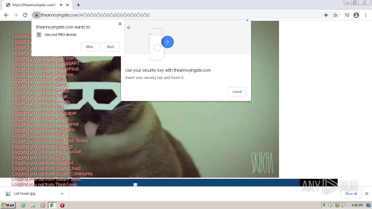The width and height of the screenshot is (372, 209).
Task: Open the media controls music icon
Action: point(347,15)
